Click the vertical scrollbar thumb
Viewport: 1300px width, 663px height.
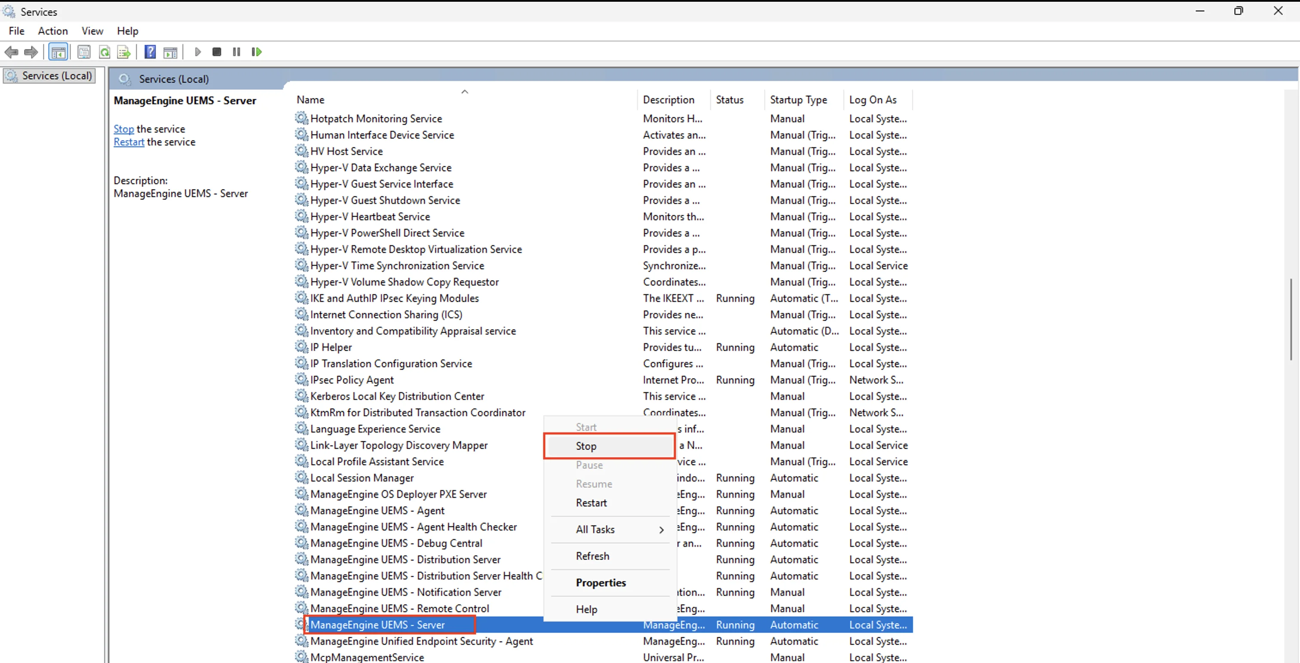pos(1291,319)
